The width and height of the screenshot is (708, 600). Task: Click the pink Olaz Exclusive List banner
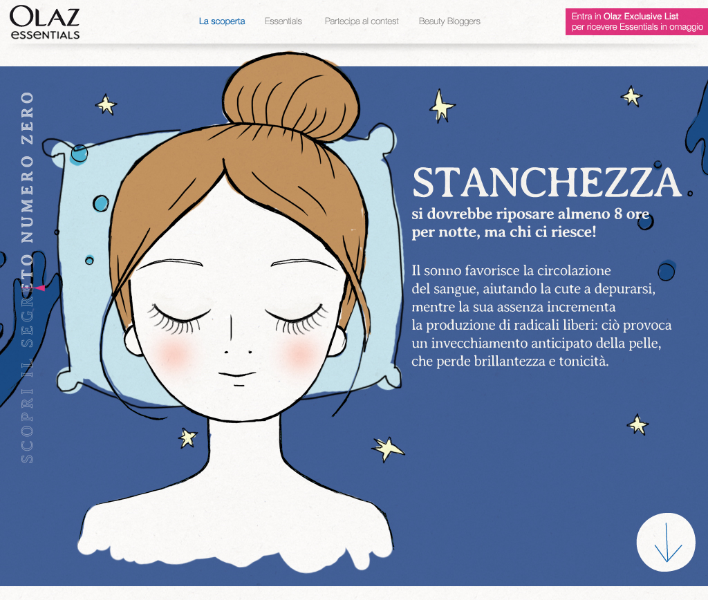point(637,21)
